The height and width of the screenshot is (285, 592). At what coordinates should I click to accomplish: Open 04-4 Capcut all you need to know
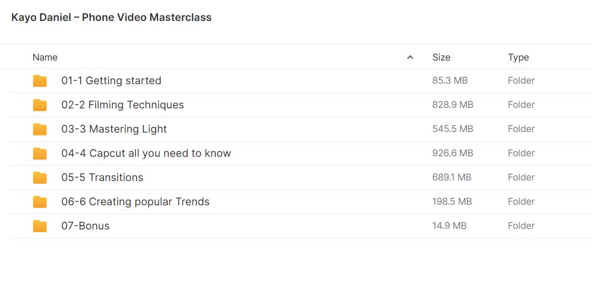click(146, 154)
